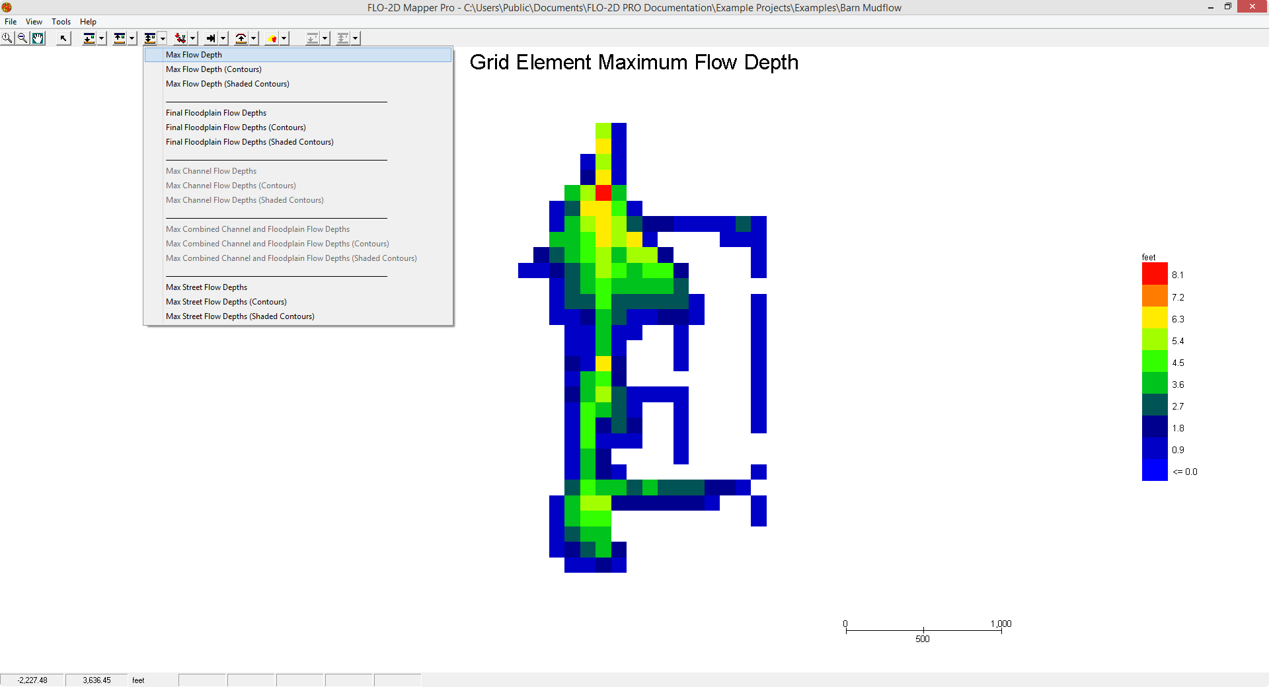Image resolution: width=1269 pixels, height=687 pixels.
Task: Click the red velocity arrows toolbar icon
Action: click(x=180, y=38)
